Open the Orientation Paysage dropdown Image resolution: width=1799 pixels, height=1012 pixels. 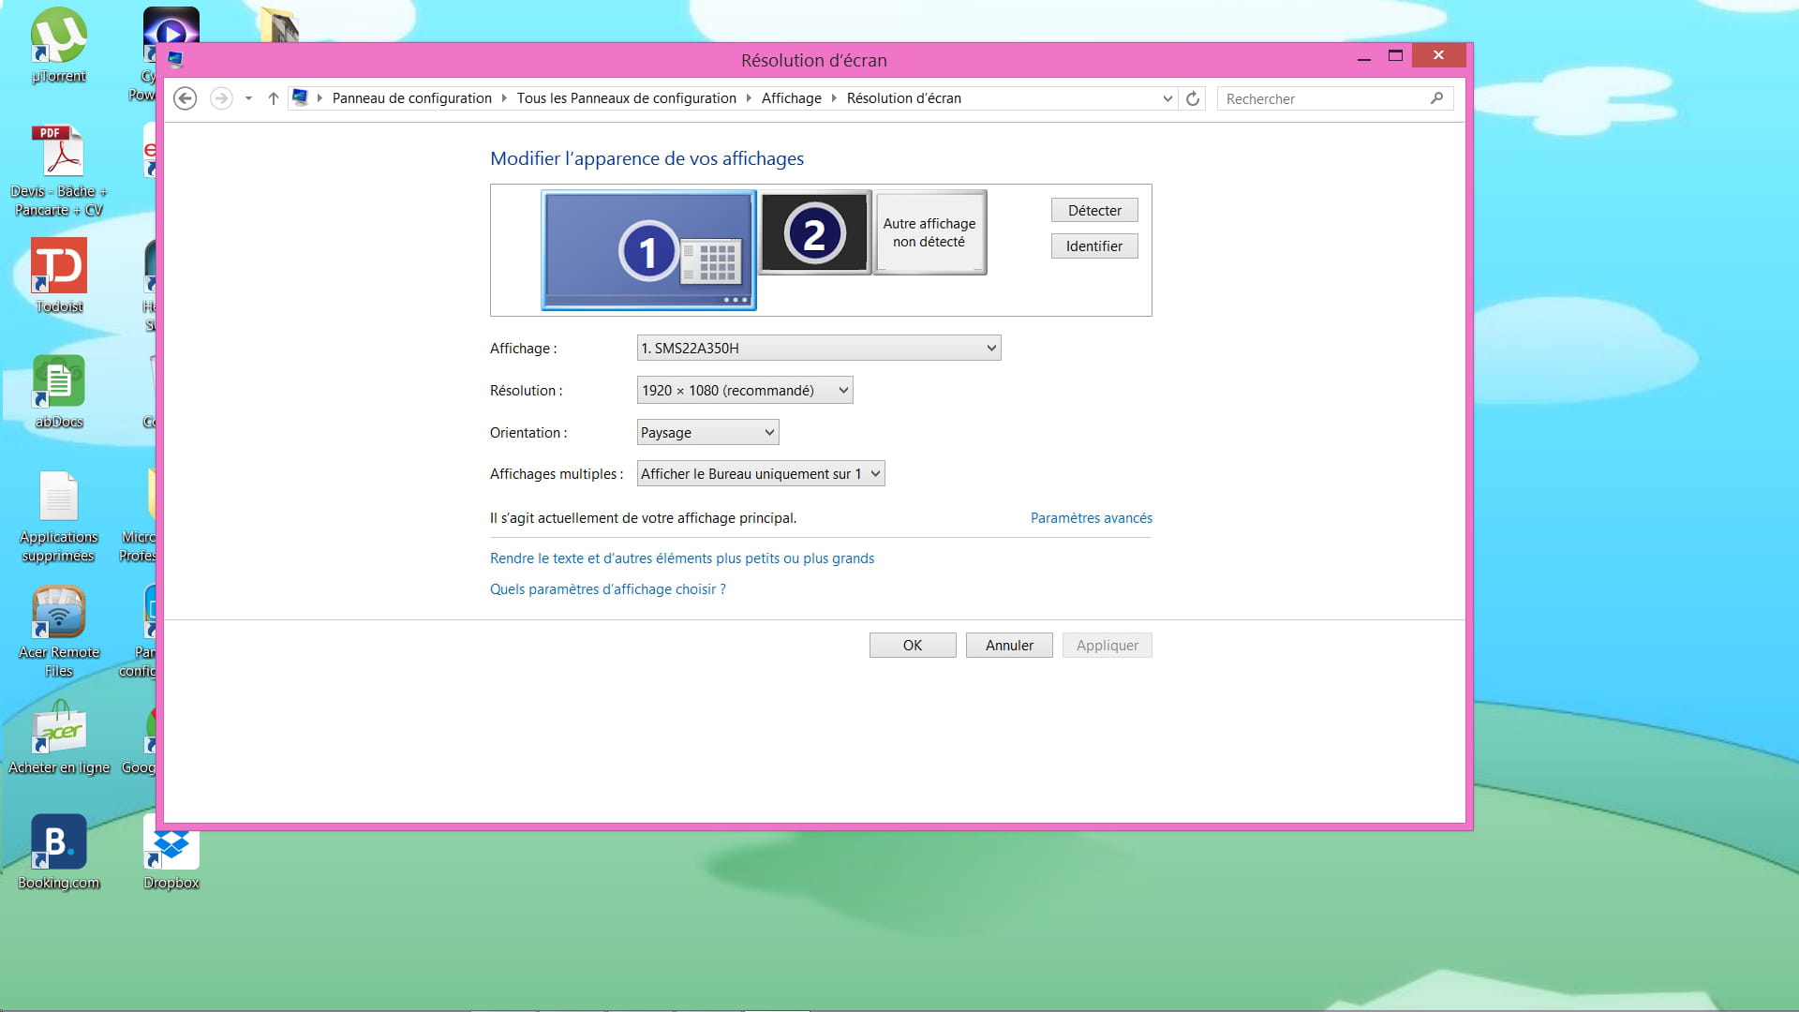[707, 432]
